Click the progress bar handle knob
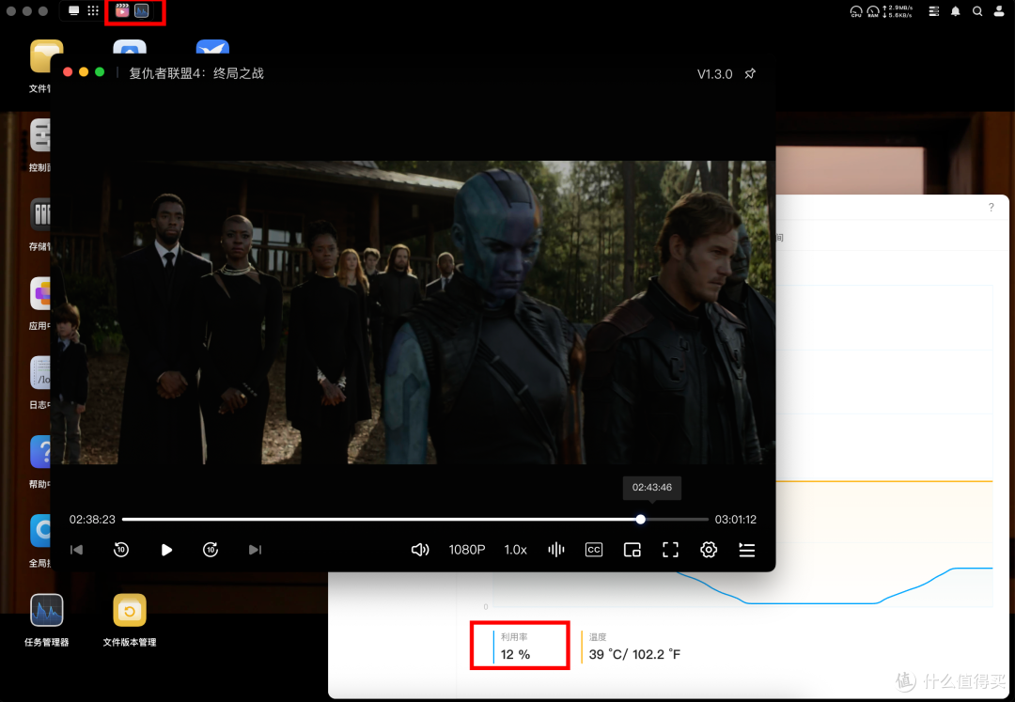Screen dimensions: 1015x702 (640, 520)
